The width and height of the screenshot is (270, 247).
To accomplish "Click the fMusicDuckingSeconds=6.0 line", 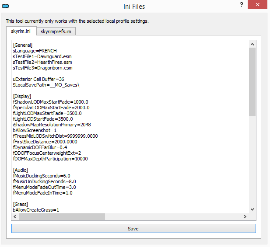I will tap(42, 176).
